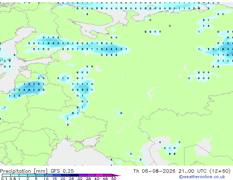The width and height of the screenshot is (233, 180).
Task: Click the legend label '40'
Action: point(97,179)
